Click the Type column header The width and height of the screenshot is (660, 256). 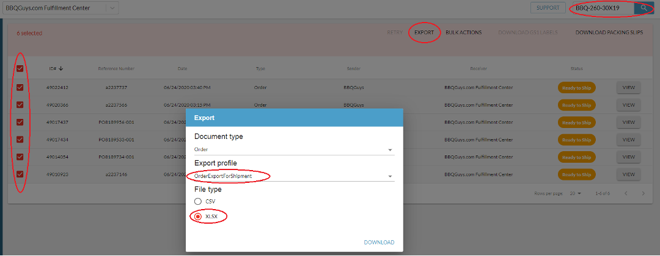[260, 68]
